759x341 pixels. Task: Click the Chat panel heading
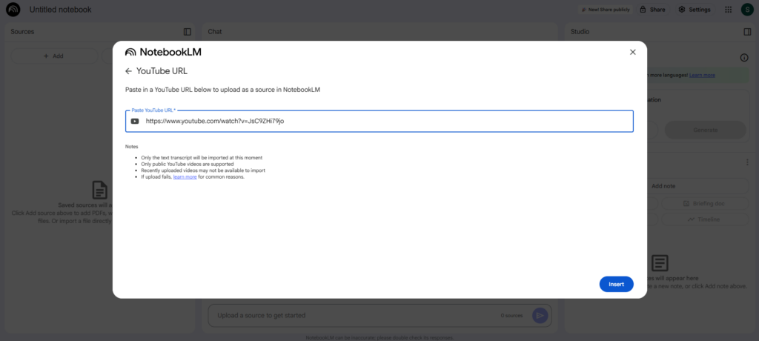(215, 32)
